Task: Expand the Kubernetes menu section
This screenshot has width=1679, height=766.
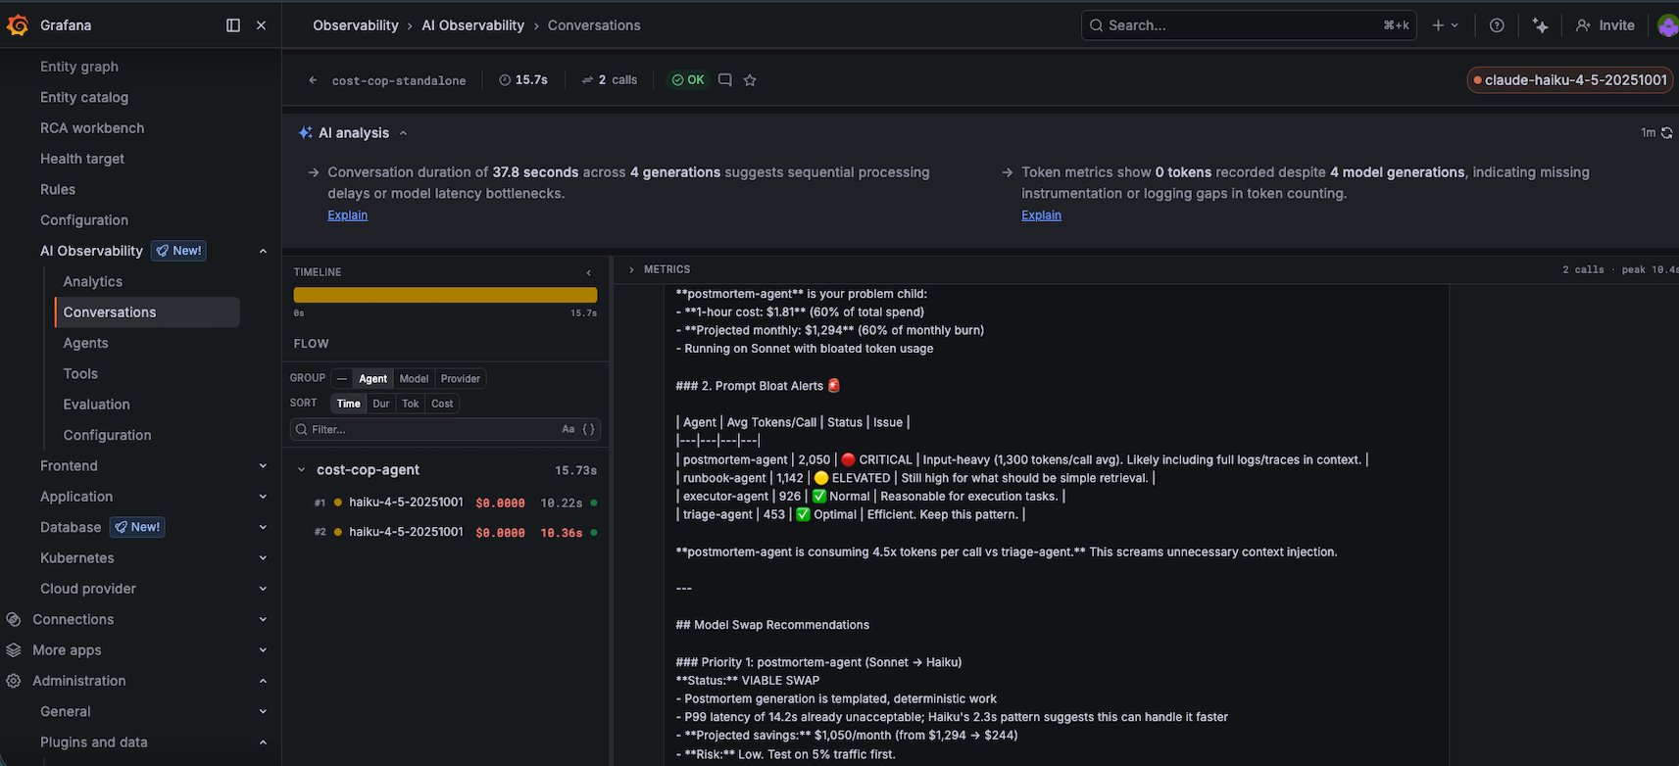Action: [263, 558]
